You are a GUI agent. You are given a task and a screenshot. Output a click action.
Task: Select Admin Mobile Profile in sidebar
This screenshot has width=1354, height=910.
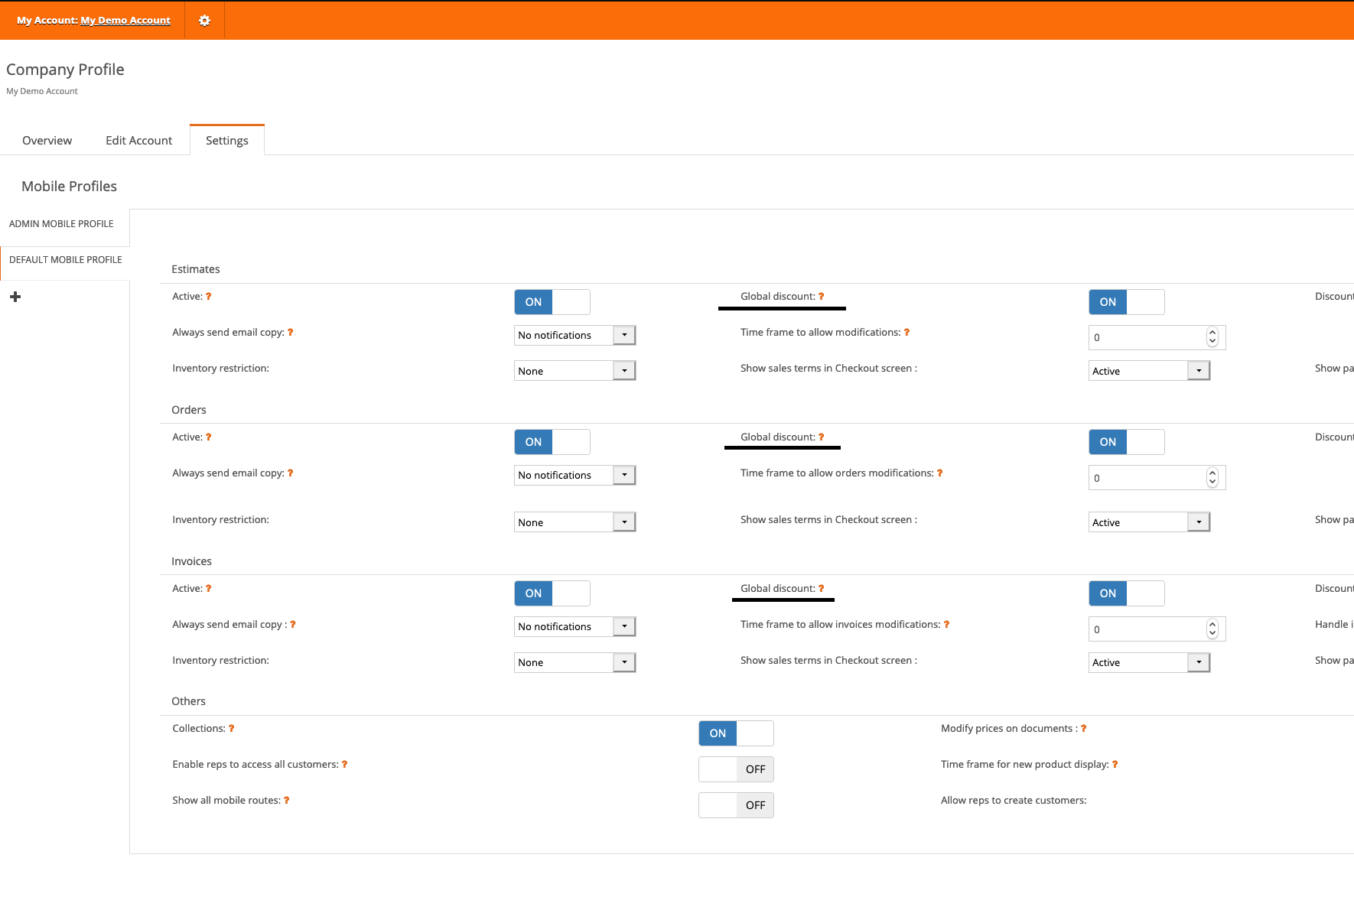tap(61, 224)
